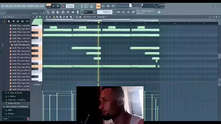Image resolution: width=221 pixels, height=124 pixels.
Task: Open the piano roll menu arrow
Action: 33,17
